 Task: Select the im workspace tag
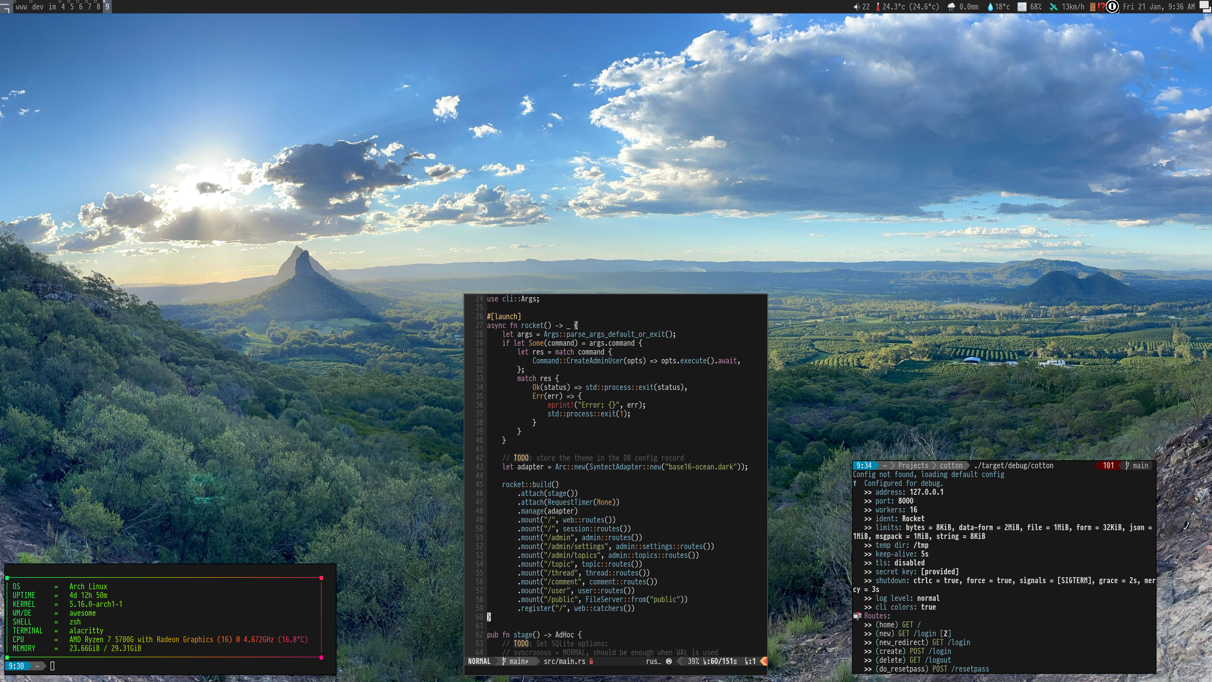coord(52,7)
